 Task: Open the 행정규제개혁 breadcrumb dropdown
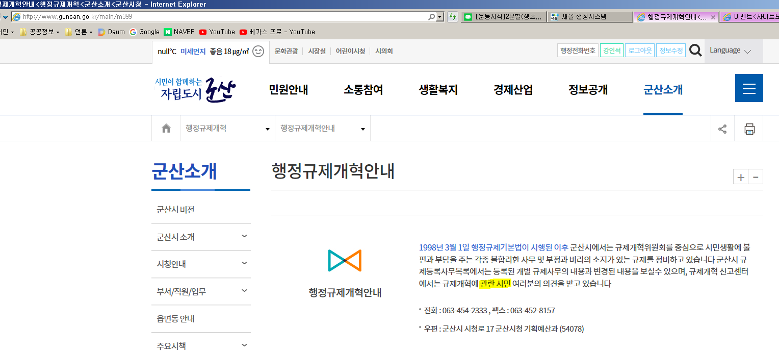coord(227,129)
